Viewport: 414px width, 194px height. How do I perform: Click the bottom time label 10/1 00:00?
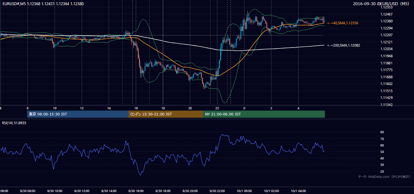(x=244, y=191)
